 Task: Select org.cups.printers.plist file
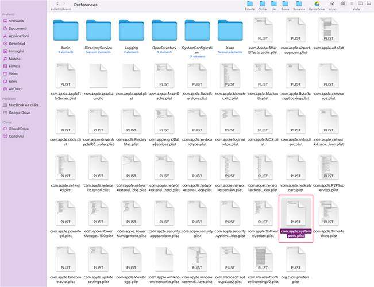[x=296, y=259]
